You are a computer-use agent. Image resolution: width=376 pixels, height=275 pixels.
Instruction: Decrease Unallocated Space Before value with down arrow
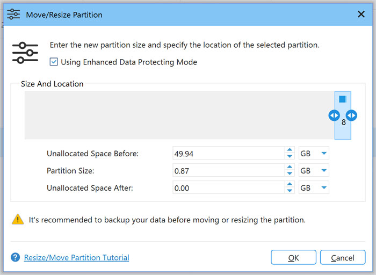(x=290, y=156)
